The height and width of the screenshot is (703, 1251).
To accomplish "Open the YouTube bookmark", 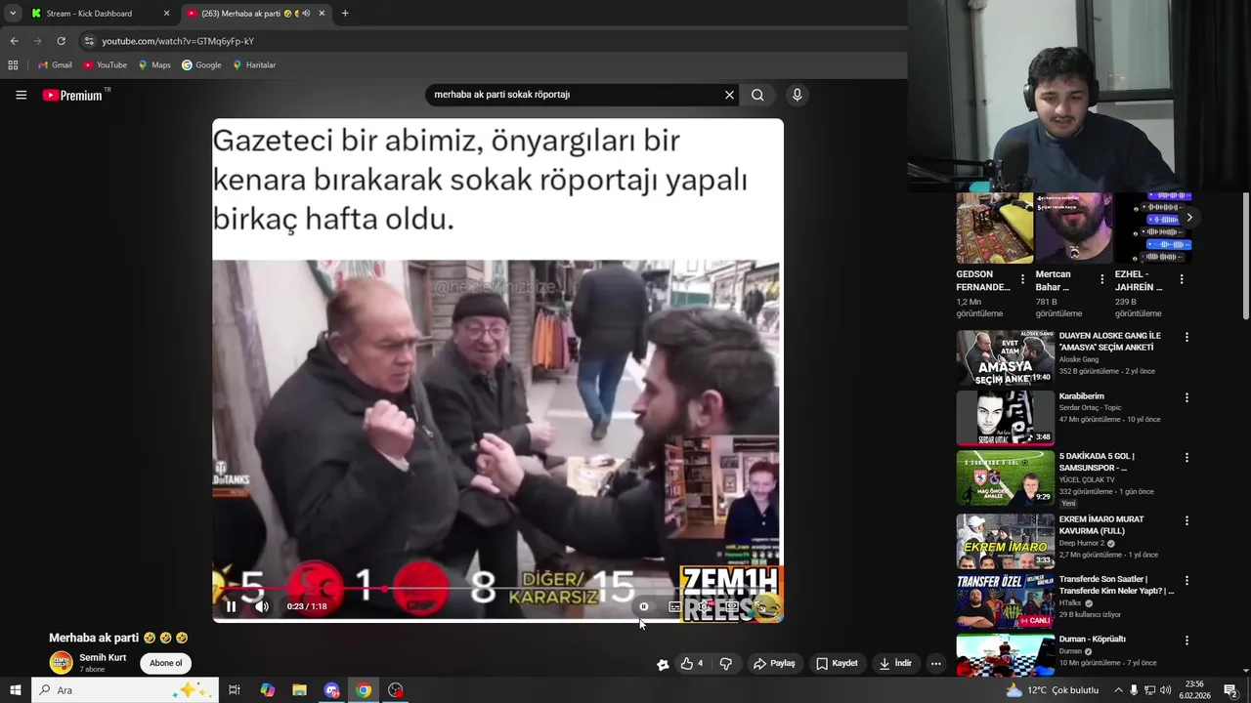I will tap(105, 65).
